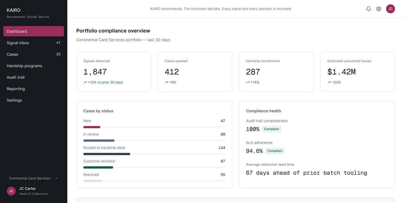
Task: Go to Dashboard in sidebar
Action: (x=34, y=31)
